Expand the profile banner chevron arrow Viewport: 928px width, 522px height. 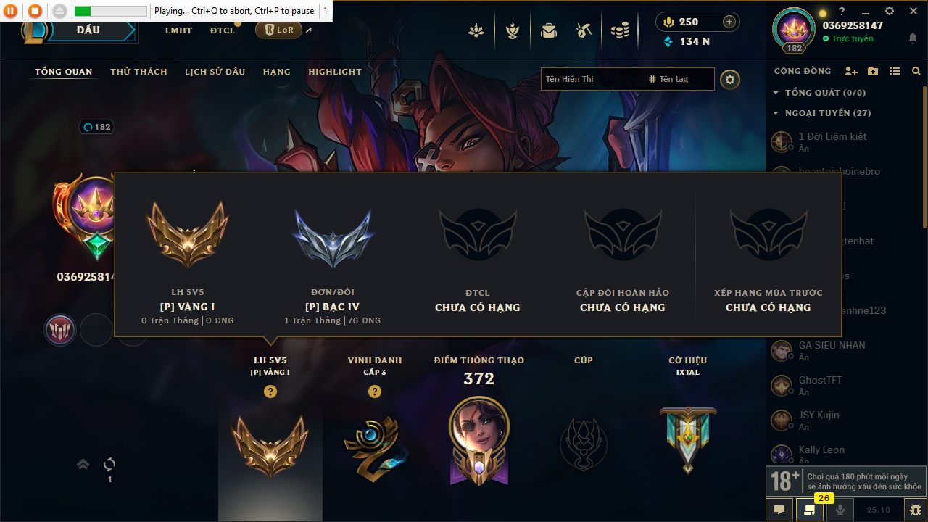[x=83, y=464]
